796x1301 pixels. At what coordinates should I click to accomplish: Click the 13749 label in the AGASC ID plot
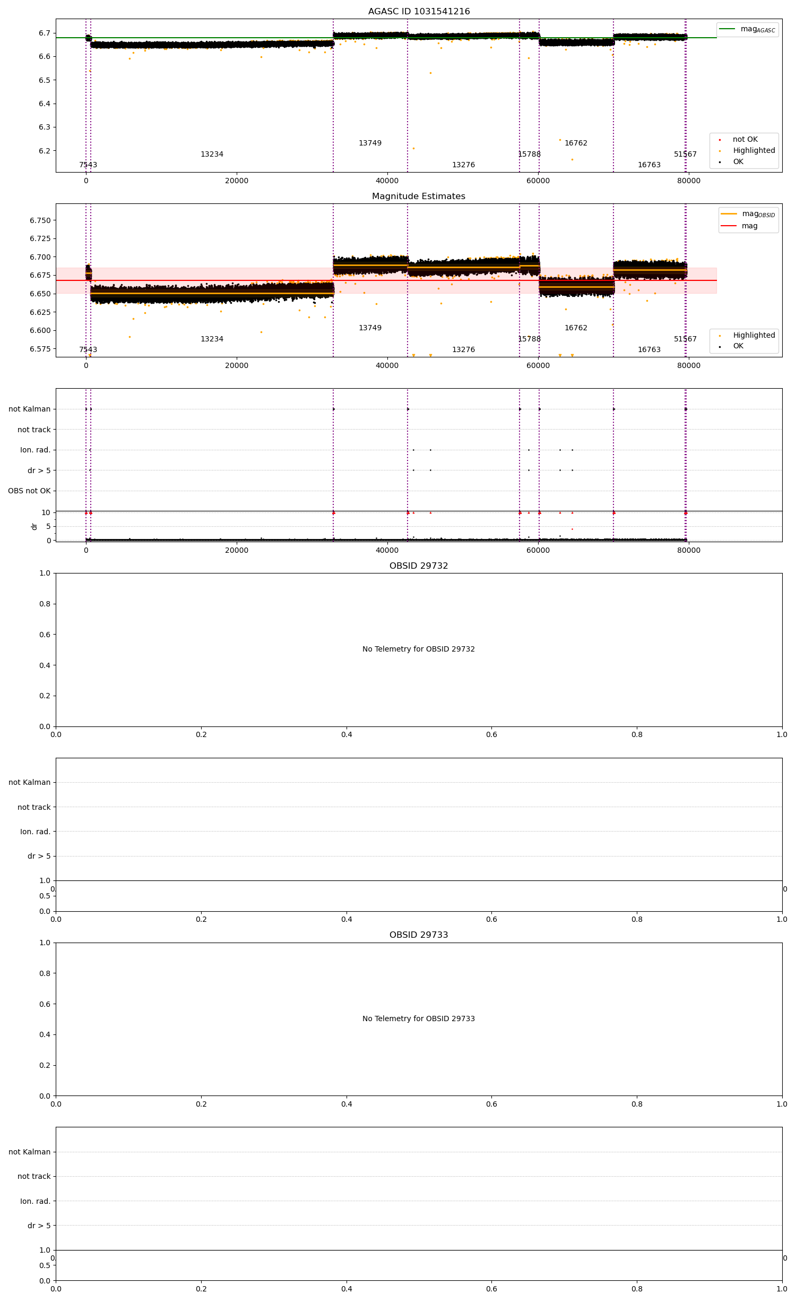coord(370,143)
